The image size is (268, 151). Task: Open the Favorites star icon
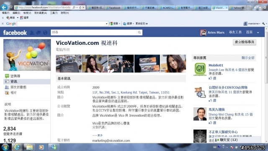point(260,8)
